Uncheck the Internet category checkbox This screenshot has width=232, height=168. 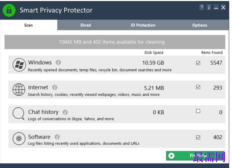coord(198,87)
